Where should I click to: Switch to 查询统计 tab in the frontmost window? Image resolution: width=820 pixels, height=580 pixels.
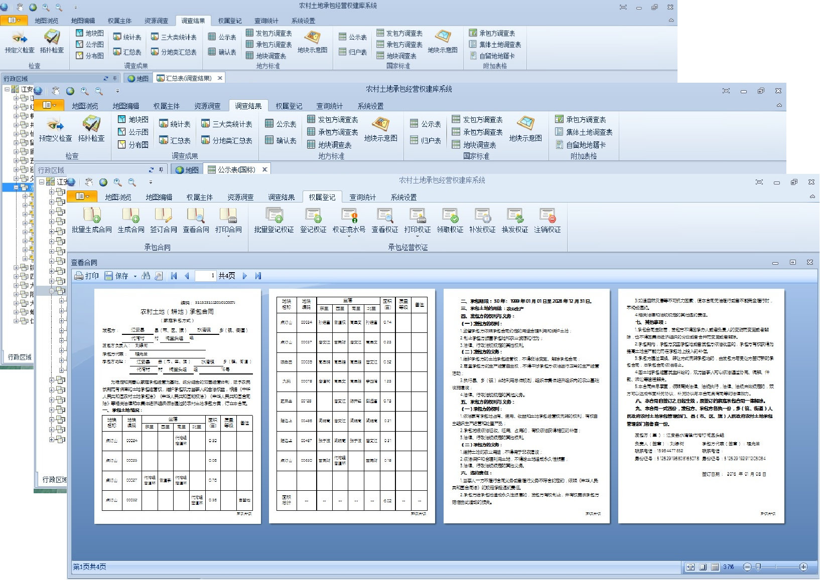tap(362, 197)
